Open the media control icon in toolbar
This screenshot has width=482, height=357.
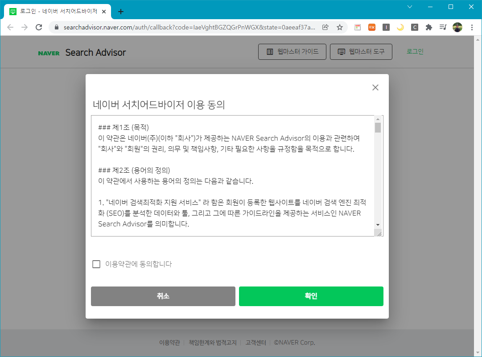coord(443,27)
